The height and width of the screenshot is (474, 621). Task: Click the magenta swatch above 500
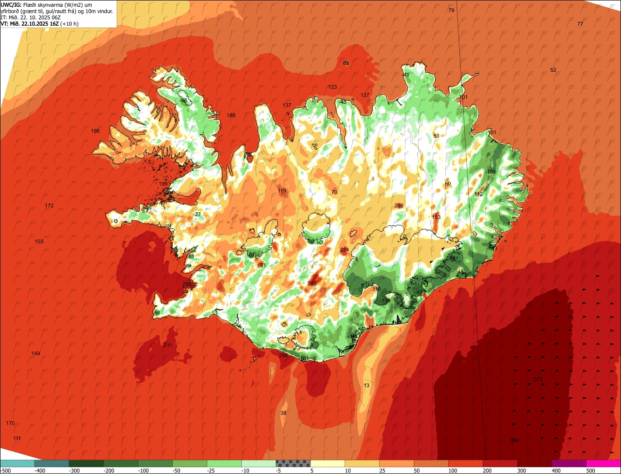(x=604, y=463)
